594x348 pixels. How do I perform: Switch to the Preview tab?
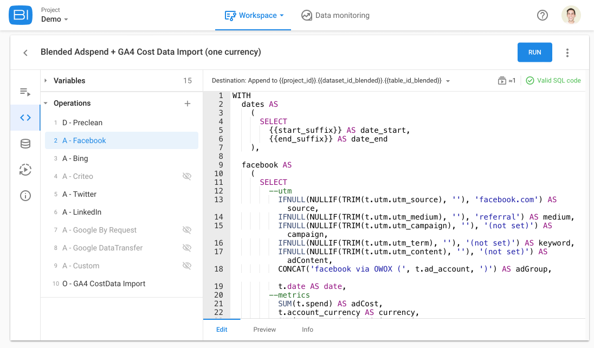click(264, 330)
